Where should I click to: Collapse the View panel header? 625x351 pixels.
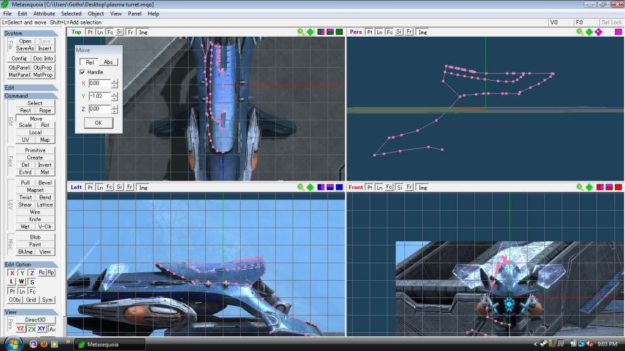point(31,312)
